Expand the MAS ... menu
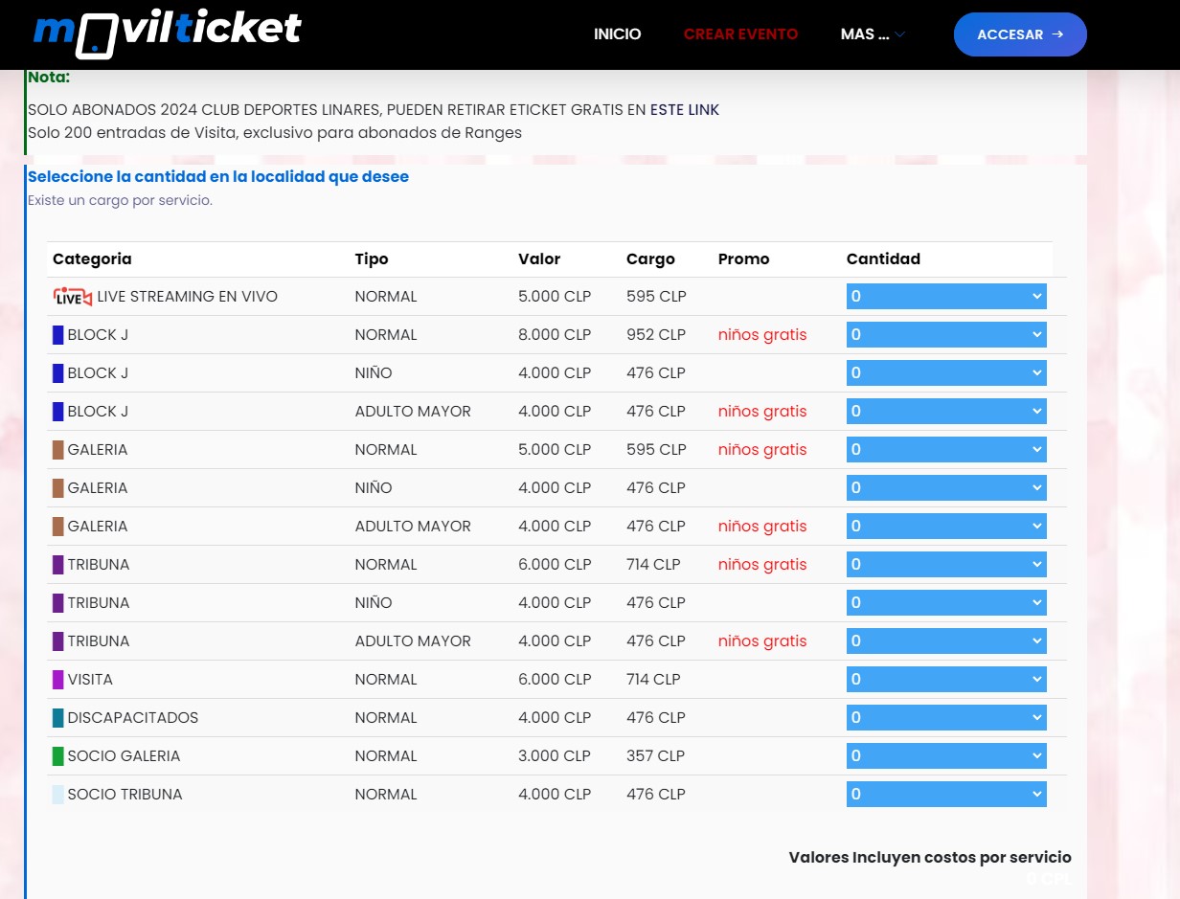The width and height of the screenshot is (1180, 899). tap(873, 34)
